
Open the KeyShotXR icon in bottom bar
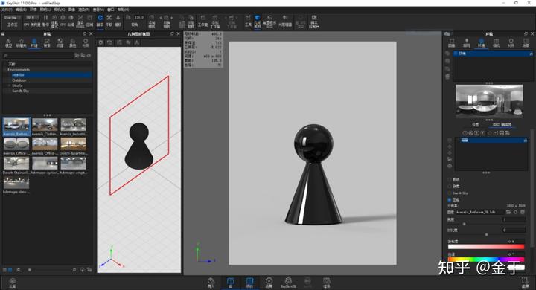point(288,283)
